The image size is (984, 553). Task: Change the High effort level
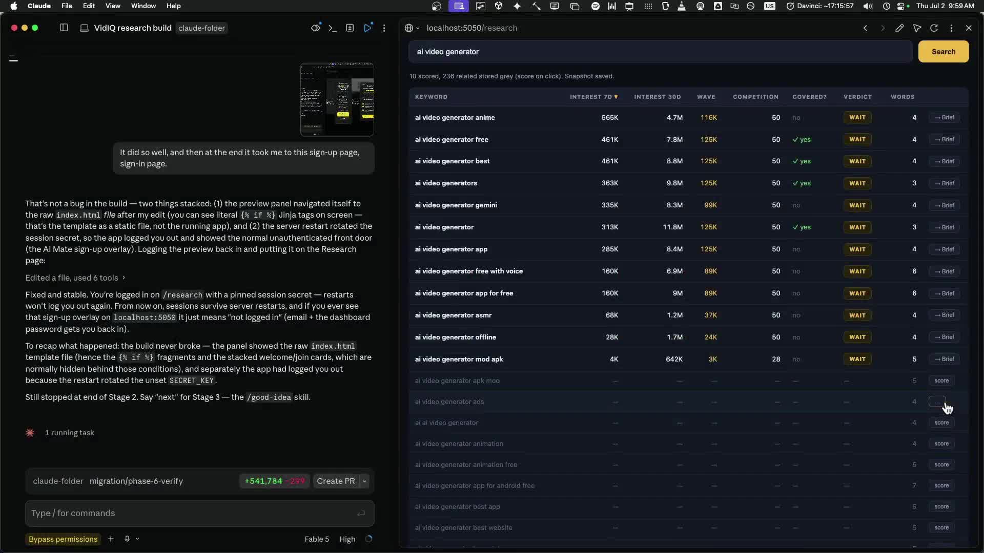point(347,539)
